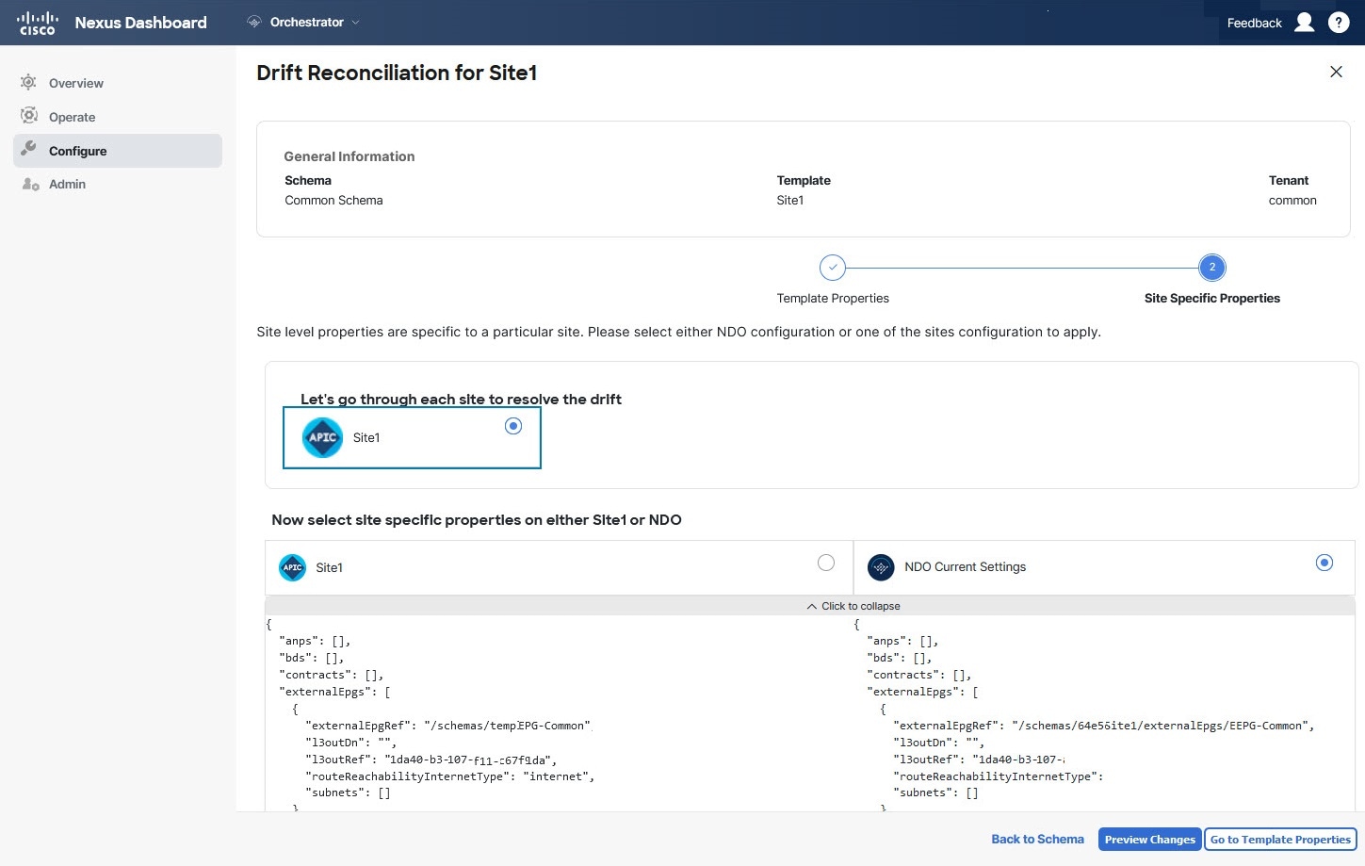Screen dimensions: 1365x866
Task: Click NDO "contracts": [] line
Action: (x=919, y=675)
